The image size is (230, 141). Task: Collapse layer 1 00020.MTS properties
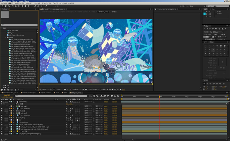click(9, 102)
